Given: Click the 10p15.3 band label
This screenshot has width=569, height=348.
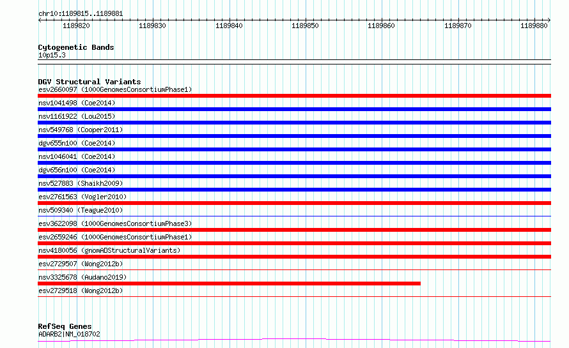Looking at the screenshot, I should point(52,55).
